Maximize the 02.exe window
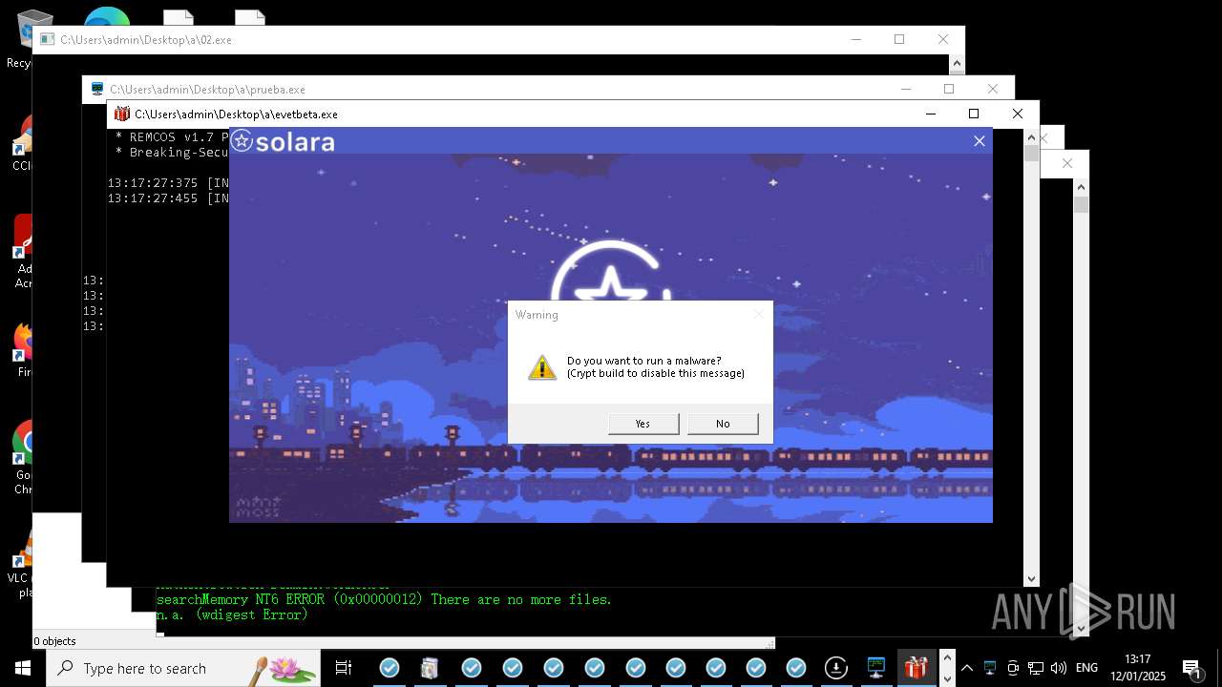 pos(899,39)
